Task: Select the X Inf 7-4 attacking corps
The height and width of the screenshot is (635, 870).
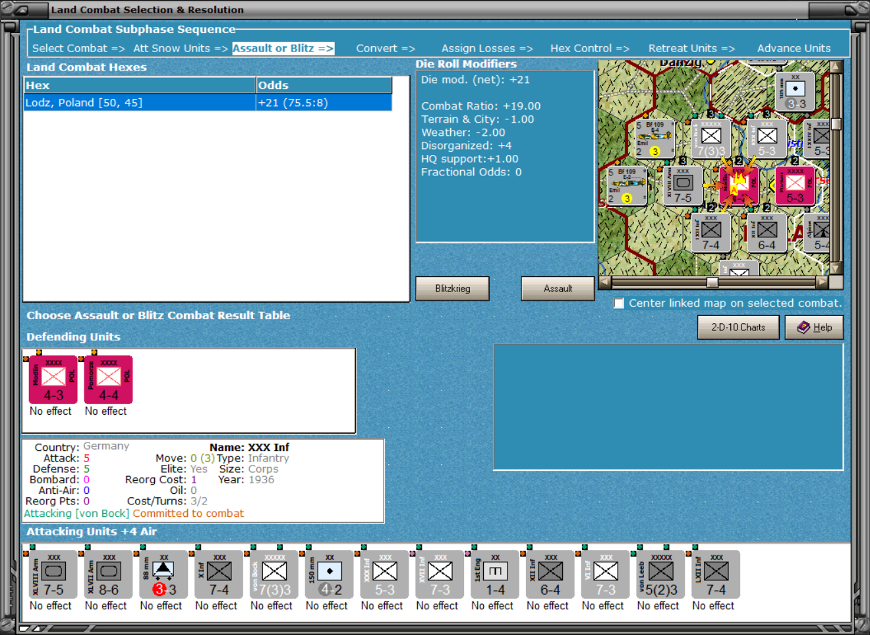Action: tap(219, 574)
